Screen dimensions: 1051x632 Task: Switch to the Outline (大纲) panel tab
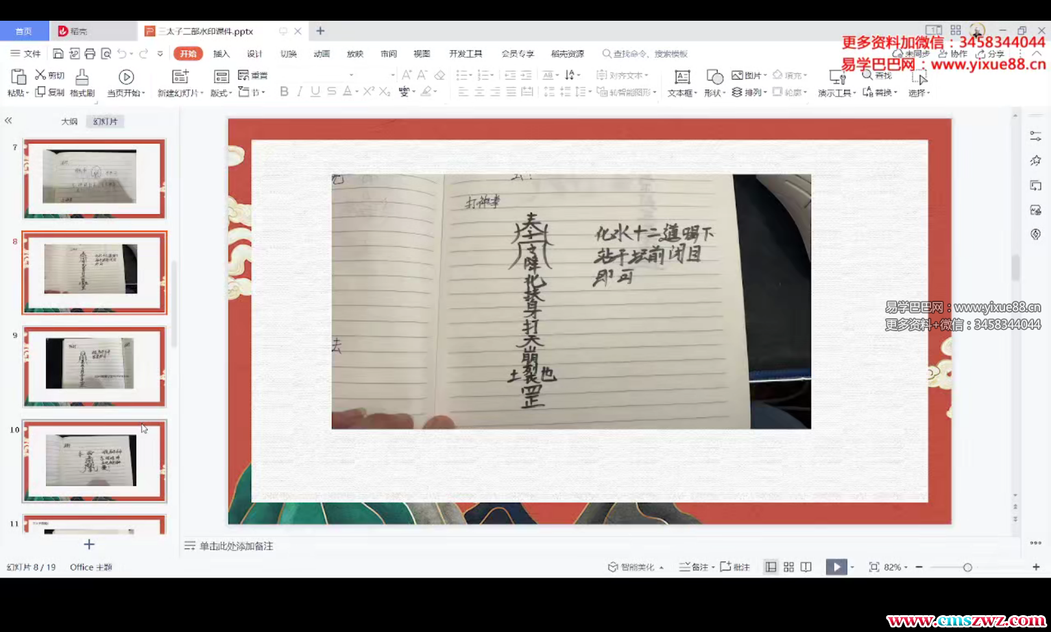69,121
